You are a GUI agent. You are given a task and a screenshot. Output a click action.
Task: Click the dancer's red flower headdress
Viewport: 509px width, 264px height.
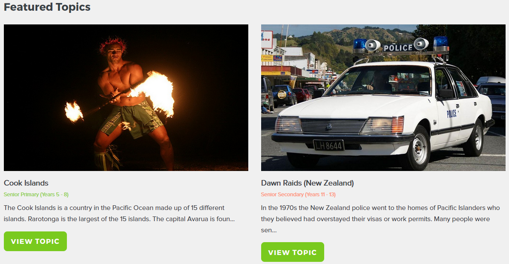pyautogui.click(x=113, y=44)
